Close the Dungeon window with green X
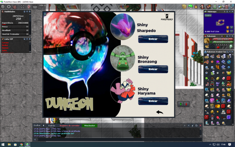235x147 pixels. point(45,14)
